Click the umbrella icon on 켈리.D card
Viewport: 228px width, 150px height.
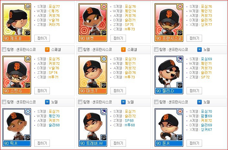click(180, 59)
